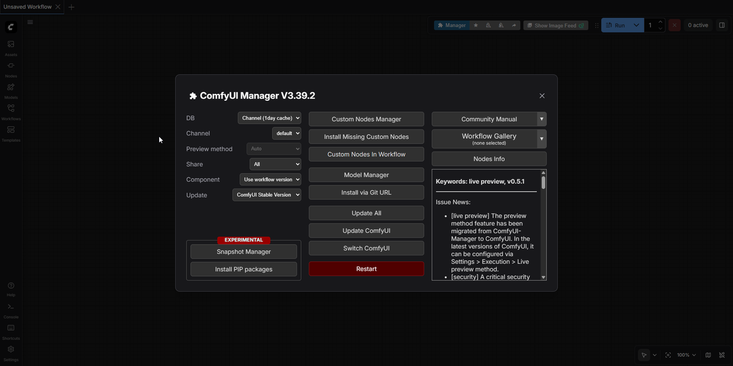Image resolution: width=733 pixels, height=366 pixels.
Task: Click the toolbar drag handle dots
Action: [597, 25]
